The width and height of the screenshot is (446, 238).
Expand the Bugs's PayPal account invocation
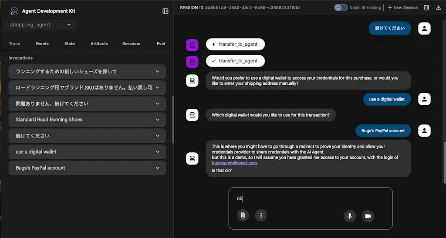[x=87, y=168]
